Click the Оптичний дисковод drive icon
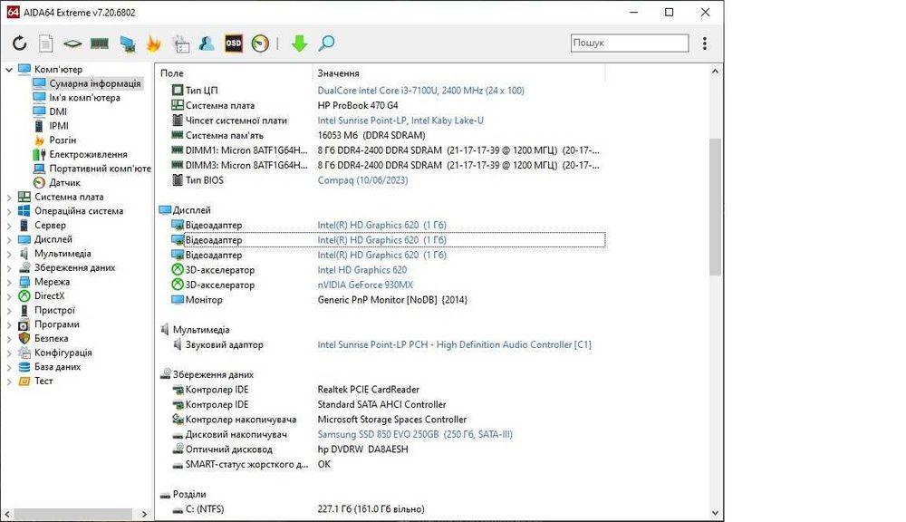The width and height of the screenshot is (906, 522). click(178, 449)
